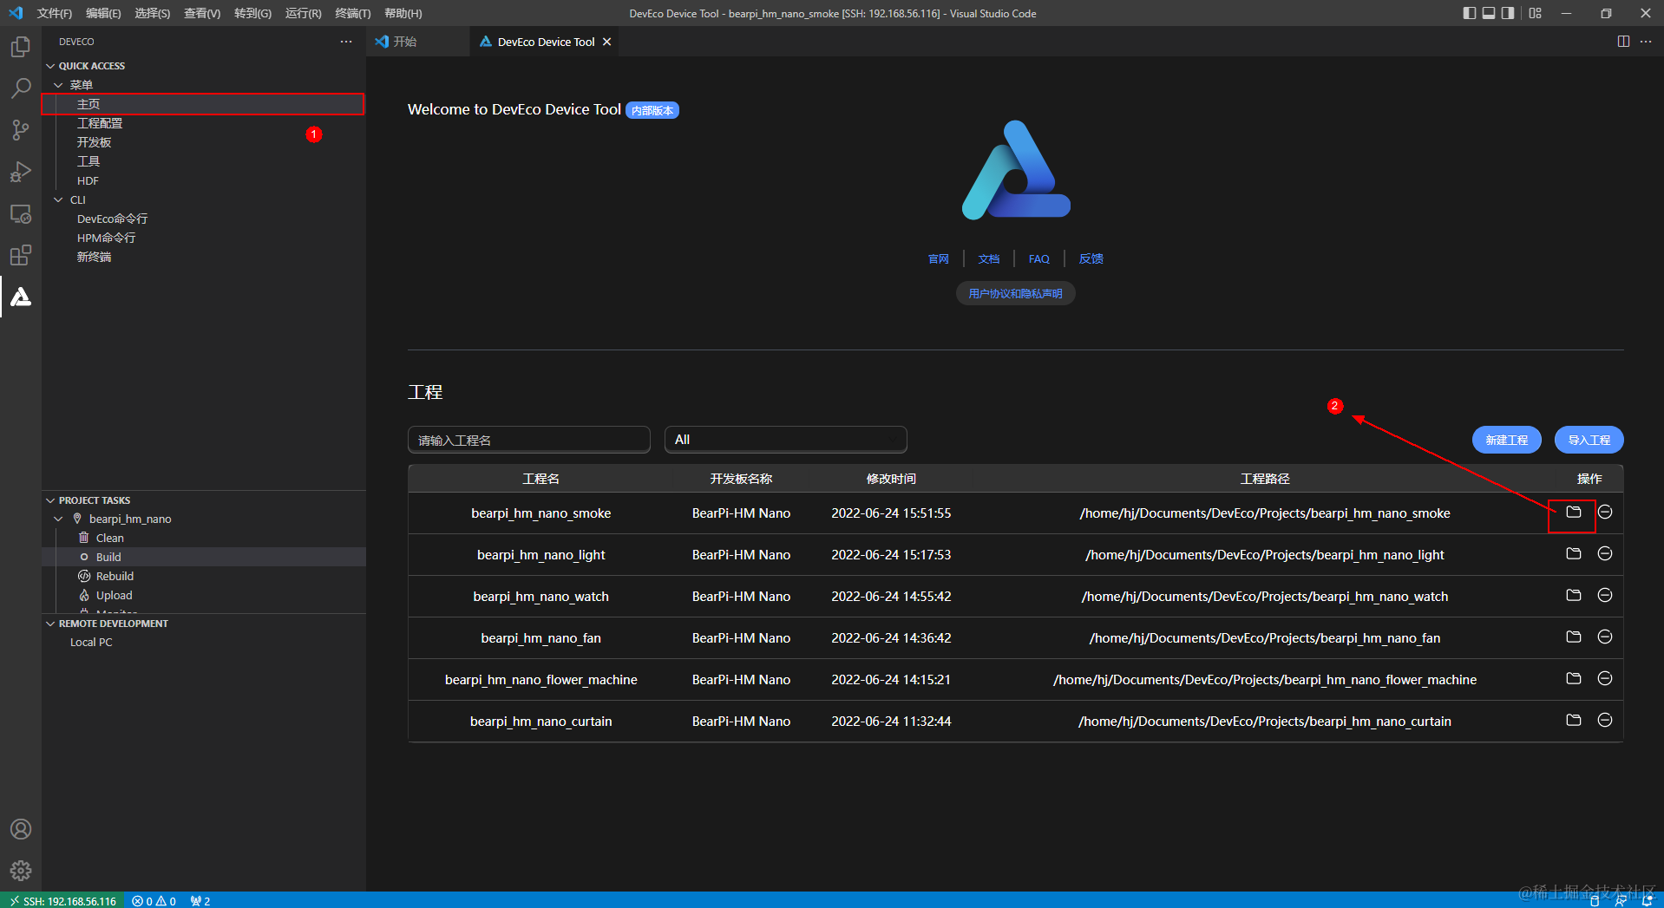
Task: Remove bearpi_hm_nano_flower_machine project from list
Action: 1605,678
